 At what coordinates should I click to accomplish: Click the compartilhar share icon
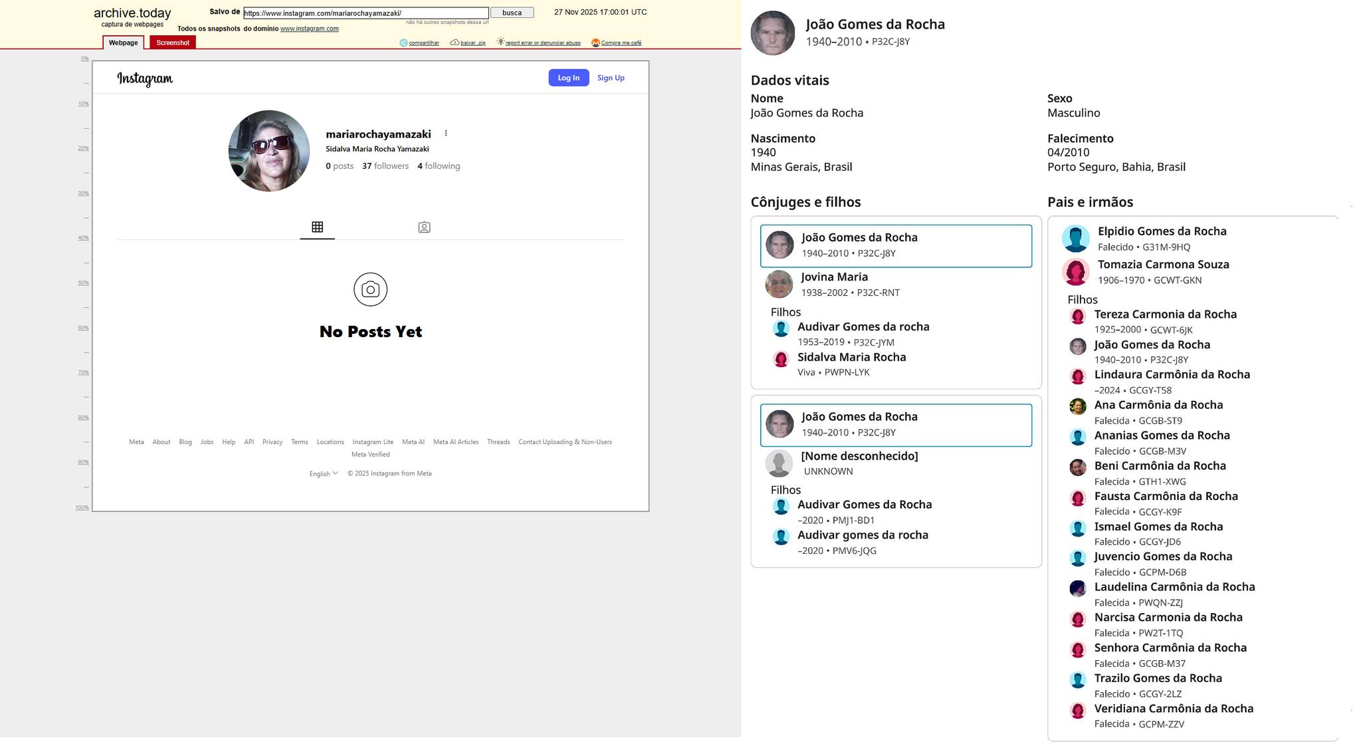coord(403,43)
